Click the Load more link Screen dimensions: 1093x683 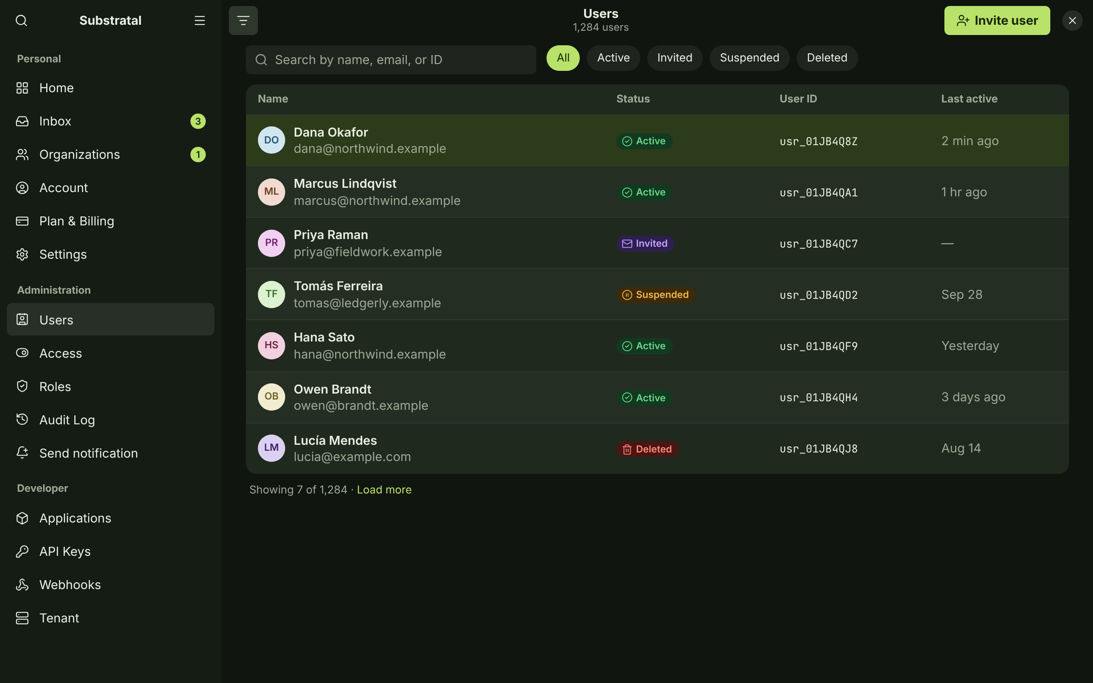tap(384, 490)
